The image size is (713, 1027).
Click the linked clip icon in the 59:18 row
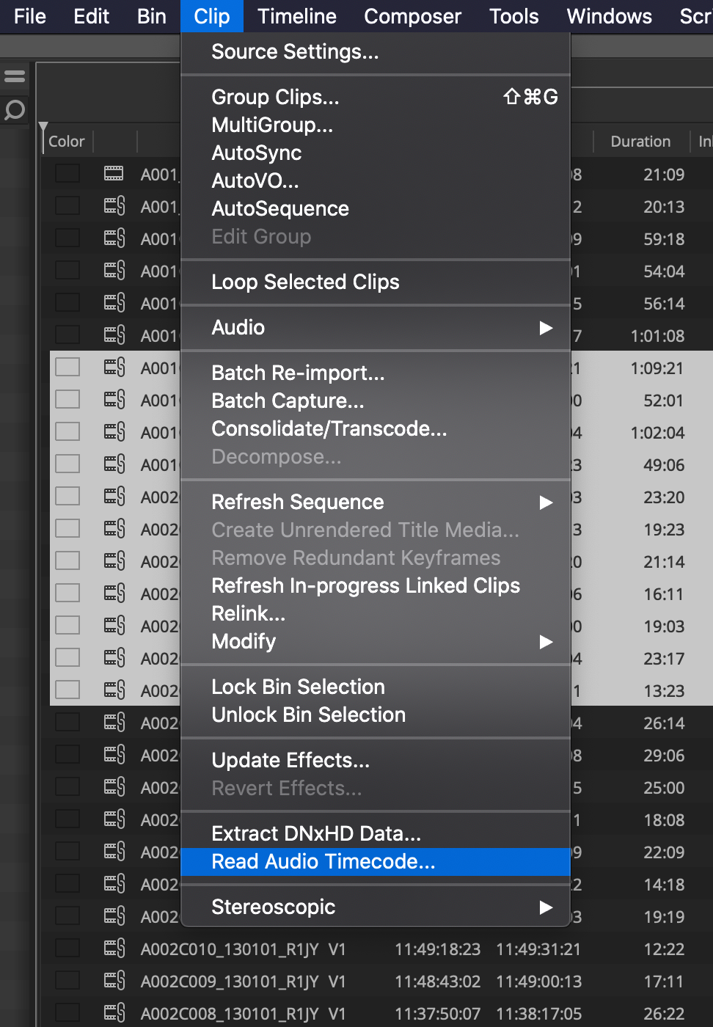click(x=114, y=238)
